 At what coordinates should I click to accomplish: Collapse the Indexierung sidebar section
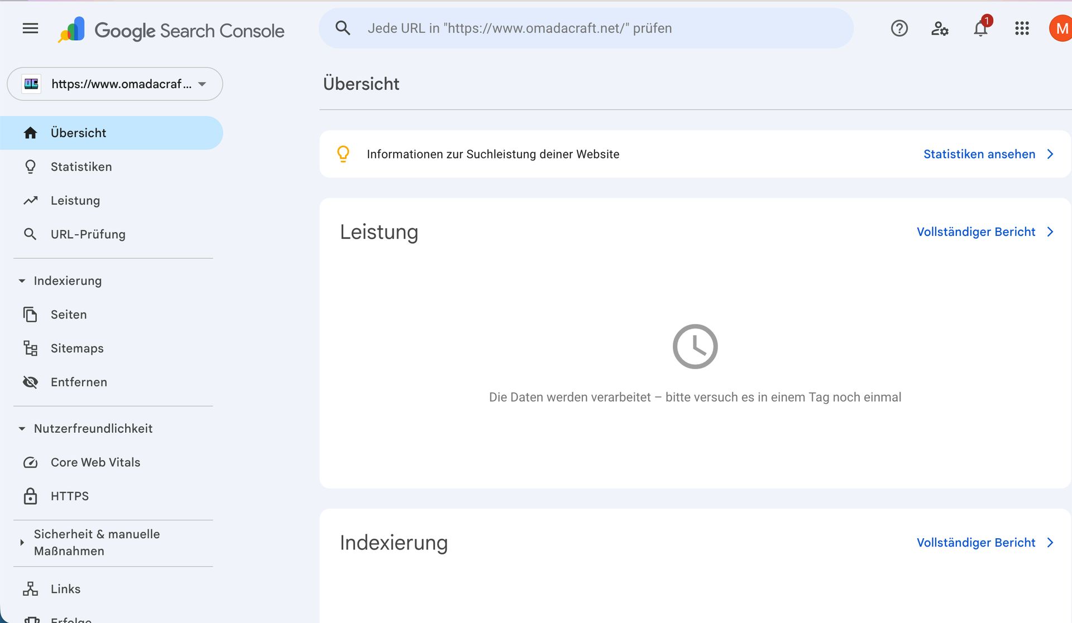coord(22,281)
